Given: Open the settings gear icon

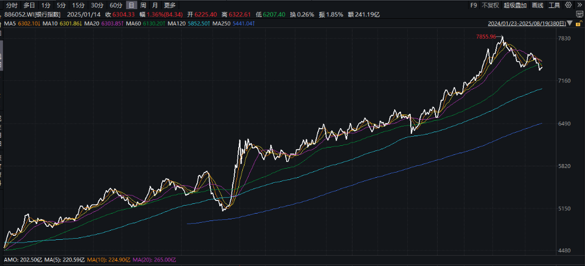Looking at the screenshot, I should (x=568, y=5).
